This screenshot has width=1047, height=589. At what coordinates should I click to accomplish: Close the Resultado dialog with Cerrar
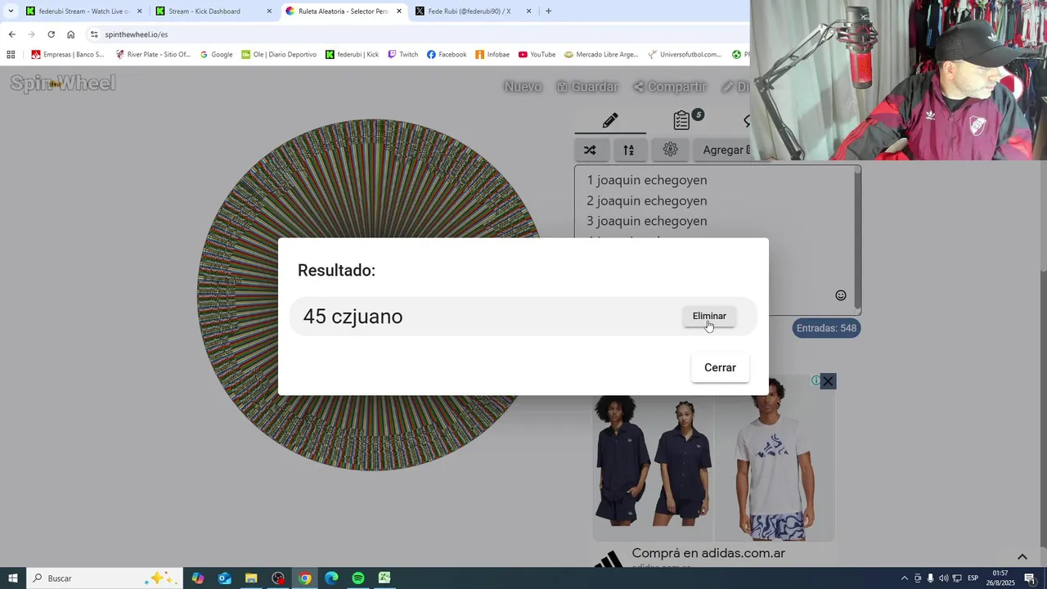pos(720,367)
